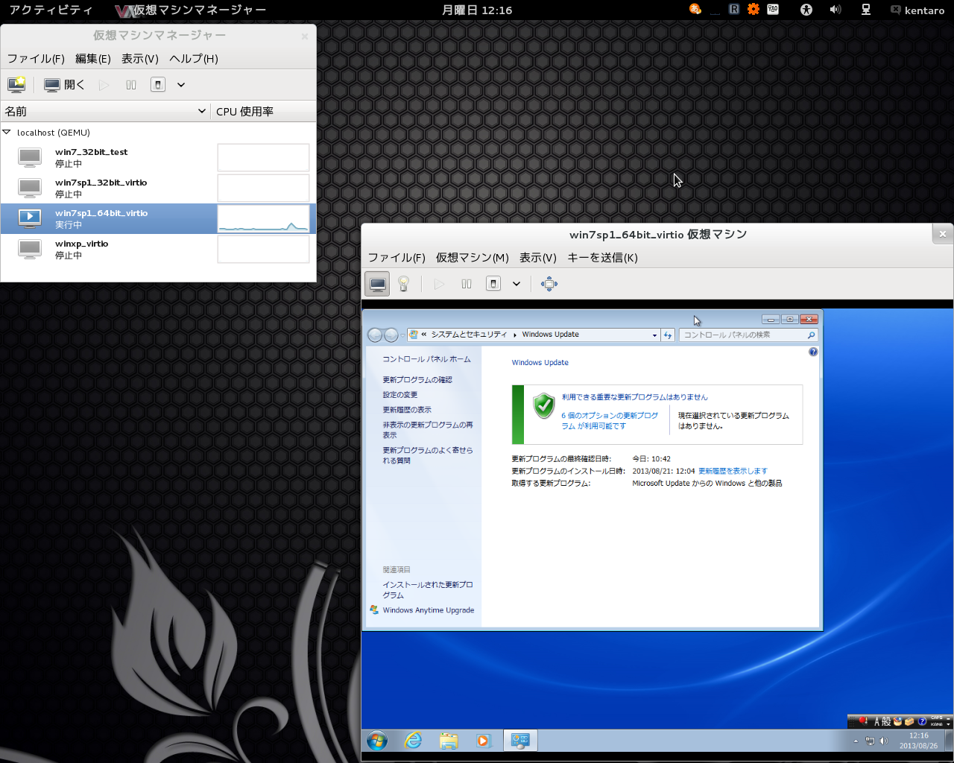Click the 開く (Open) button in manager toolbar

pyautogui.click(x=65, y=85)
